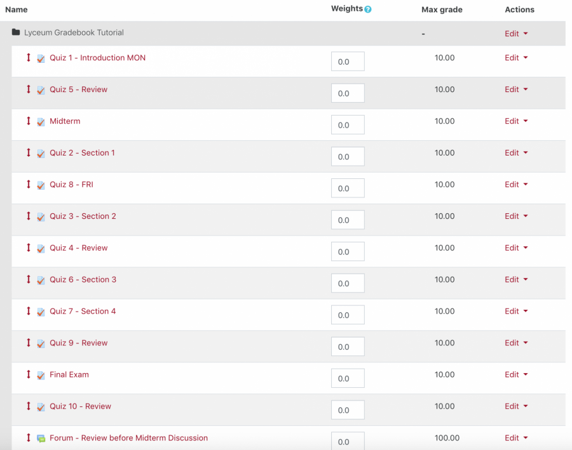Viewport: 572px width, 450px height.
Task: Click the Weights help question mark icon
Action: pos(368,10)
